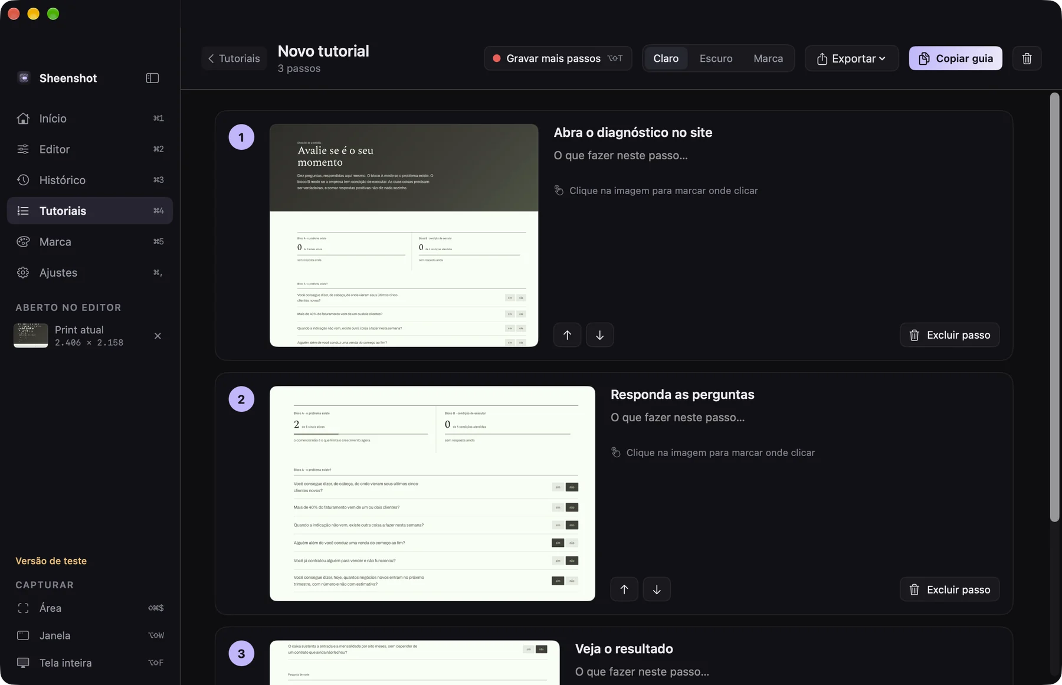Click the vertical scrollbar of steps list
1062x685 pixels.
1054,307
